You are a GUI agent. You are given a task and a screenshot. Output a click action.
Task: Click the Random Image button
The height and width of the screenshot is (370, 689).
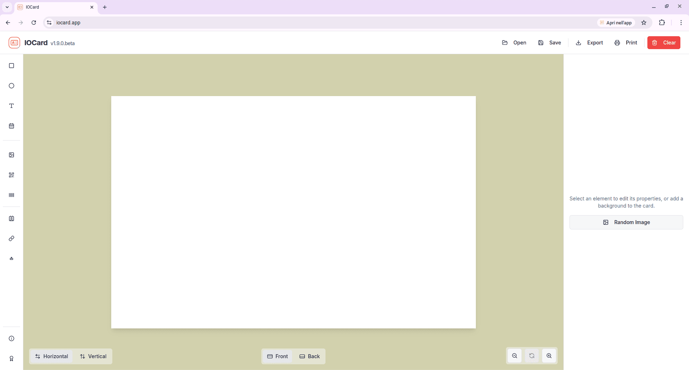point(626,222)
